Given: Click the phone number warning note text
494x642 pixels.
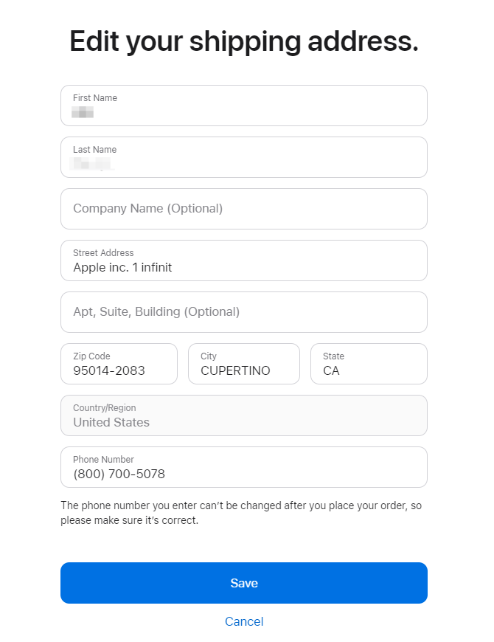Looking at the screenshot, I should pos(241,513).
